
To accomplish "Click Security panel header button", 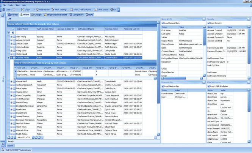I will click(249, 19).
